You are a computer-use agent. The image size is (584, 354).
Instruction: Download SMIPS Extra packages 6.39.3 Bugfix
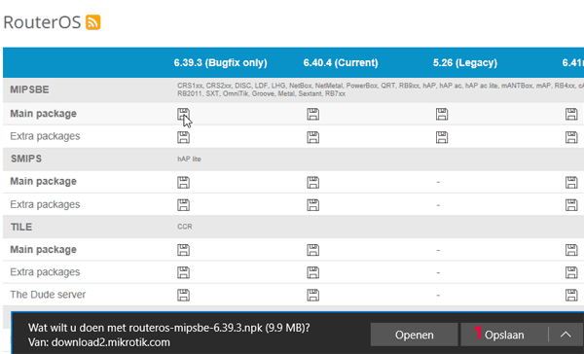[183, 205]
